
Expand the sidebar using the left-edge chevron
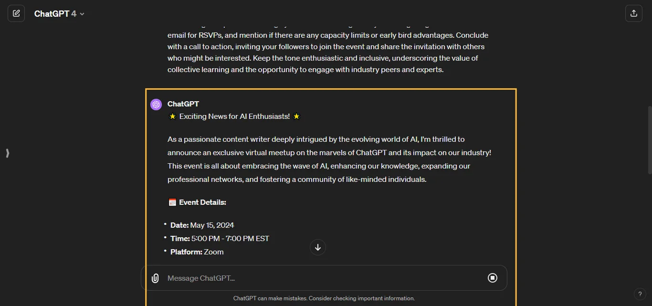point(7,153)
